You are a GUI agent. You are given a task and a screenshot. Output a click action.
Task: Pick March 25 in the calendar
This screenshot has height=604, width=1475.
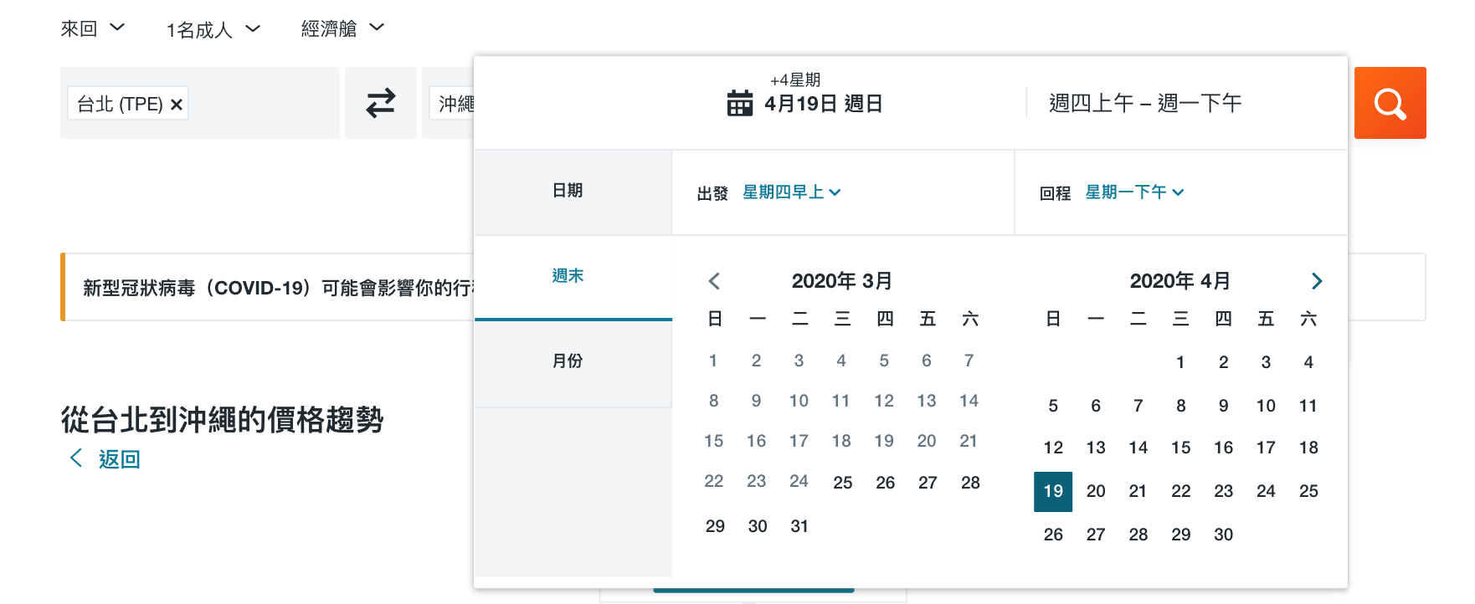[842, 483]
